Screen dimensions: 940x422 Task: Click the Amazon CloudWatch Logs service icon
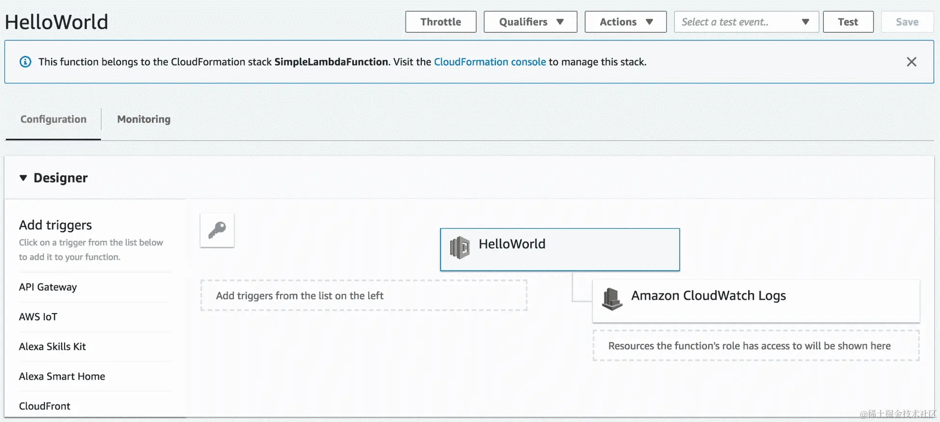[612, 299]
